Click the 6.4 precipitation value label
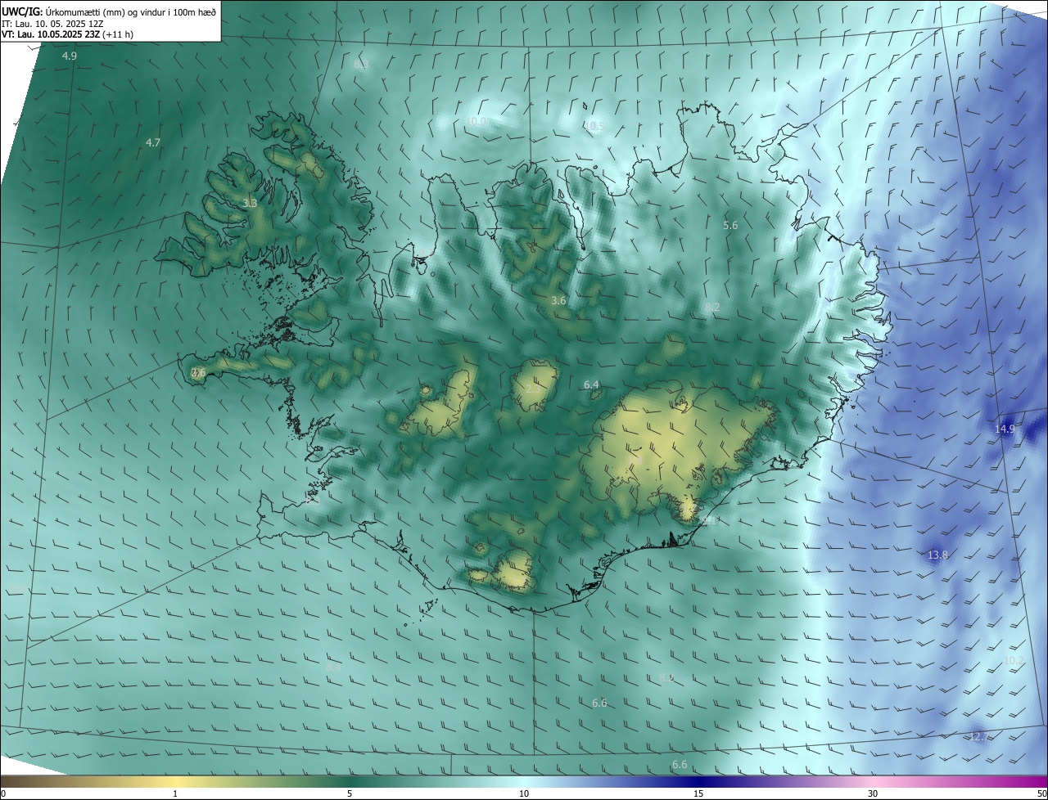The image size is (1048, 800). pyautogui.click(x=591, y=384)
